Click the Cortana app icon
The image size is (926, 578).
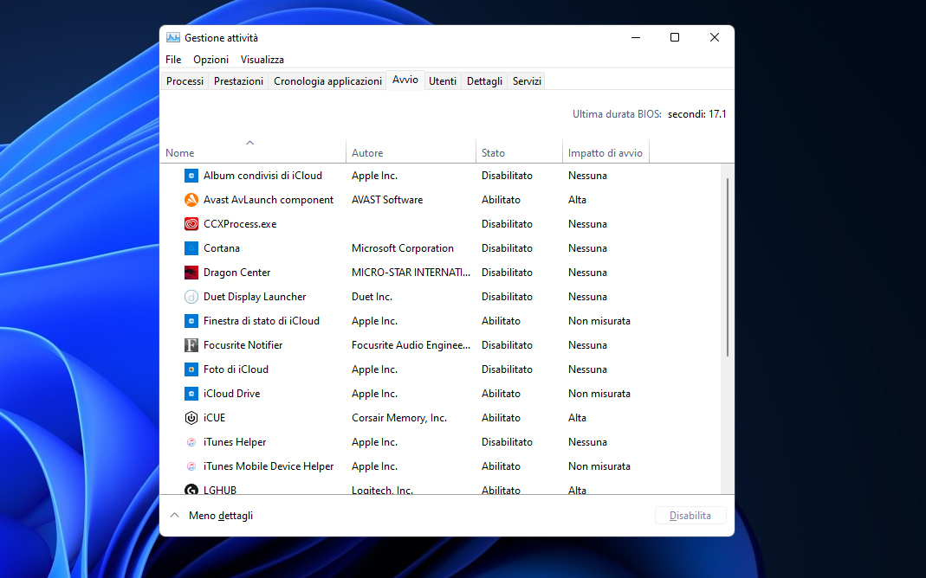click(191, 248)
